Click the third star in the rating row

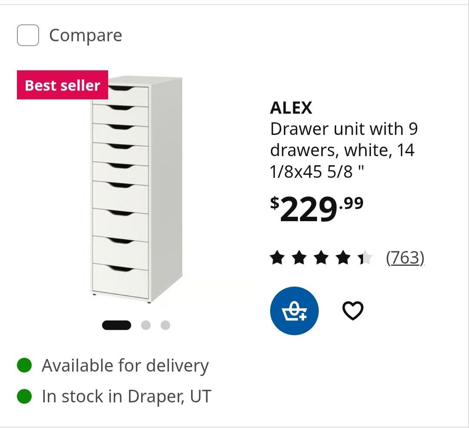click(321, 258)
